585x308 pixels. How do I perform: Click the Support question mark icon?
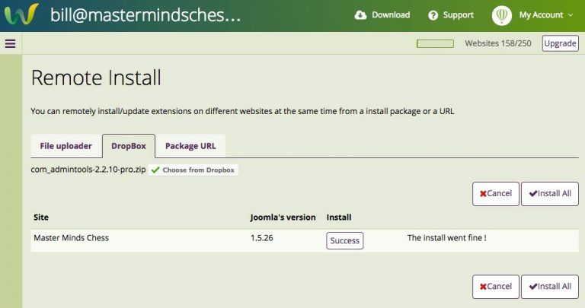(433, 15)
